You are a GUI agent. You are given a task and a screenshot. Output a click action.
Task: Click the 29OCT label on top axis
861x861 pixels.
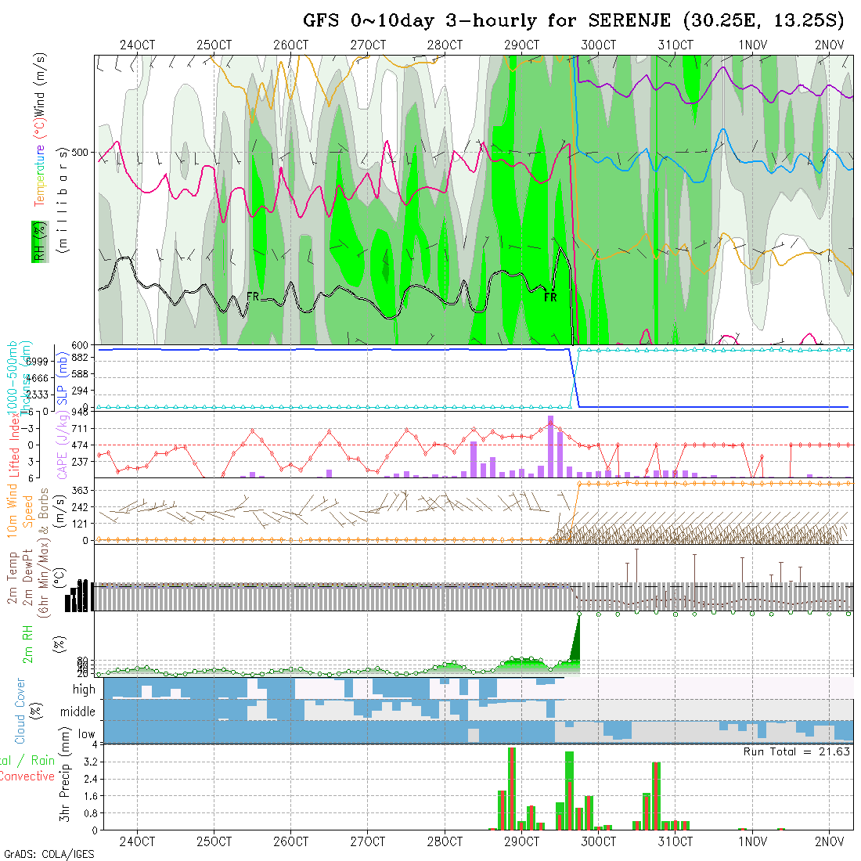[521, 45]
